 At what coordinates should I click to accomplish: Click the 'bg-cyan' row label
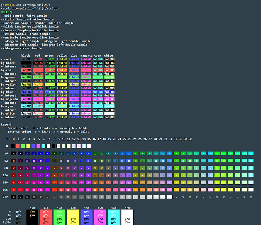point(7,106)
